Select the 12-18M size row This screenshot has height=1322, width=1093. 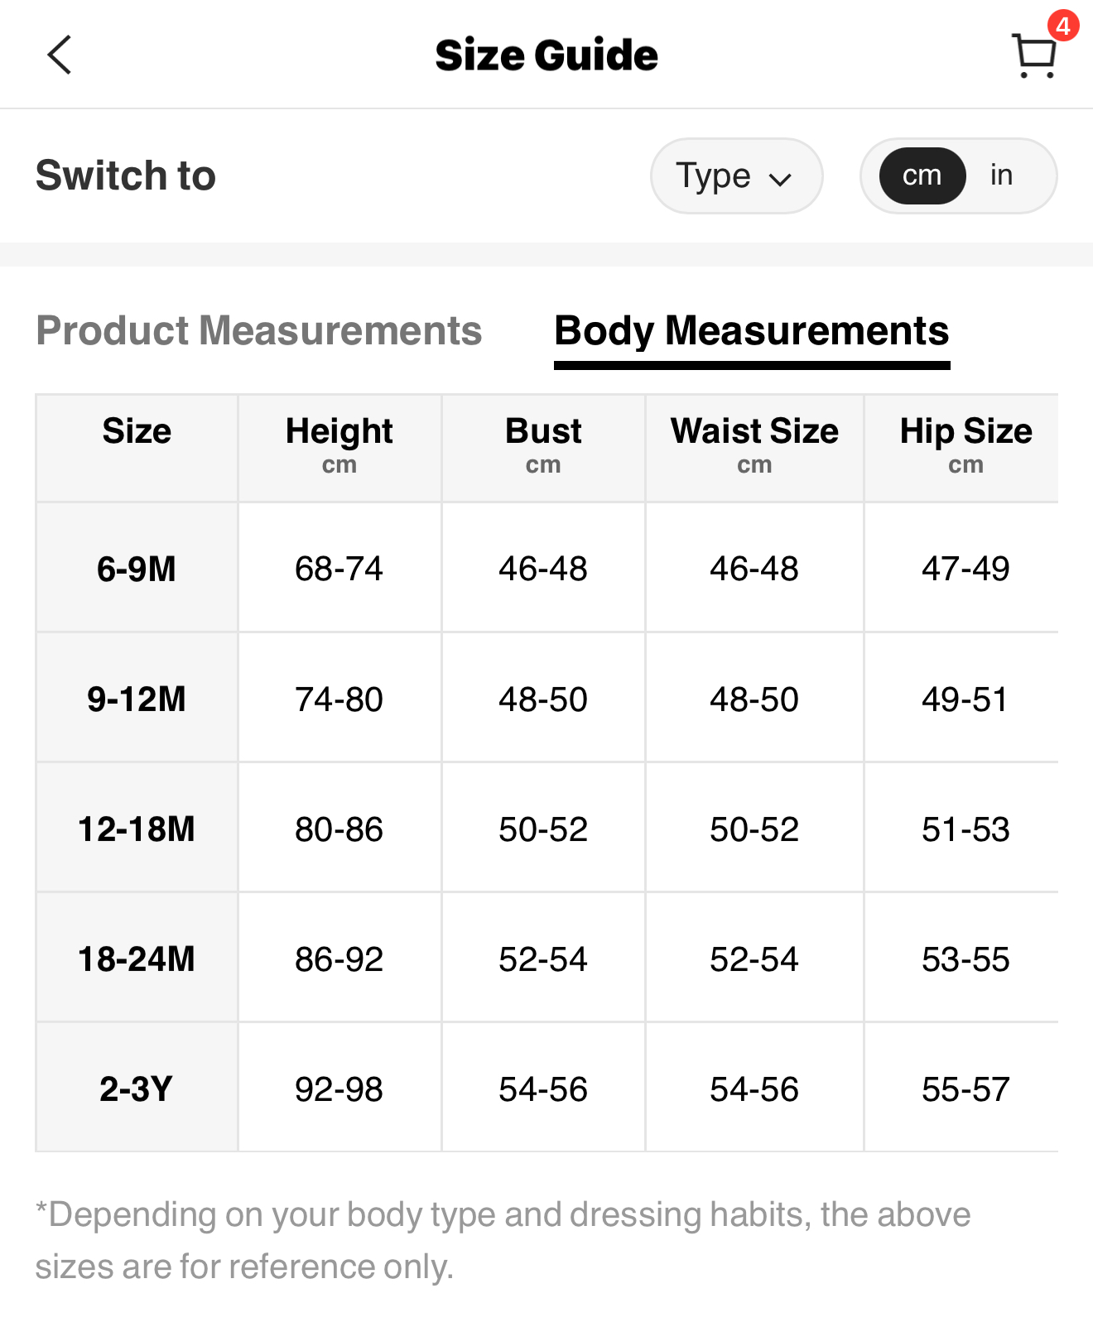click(137, 829)
